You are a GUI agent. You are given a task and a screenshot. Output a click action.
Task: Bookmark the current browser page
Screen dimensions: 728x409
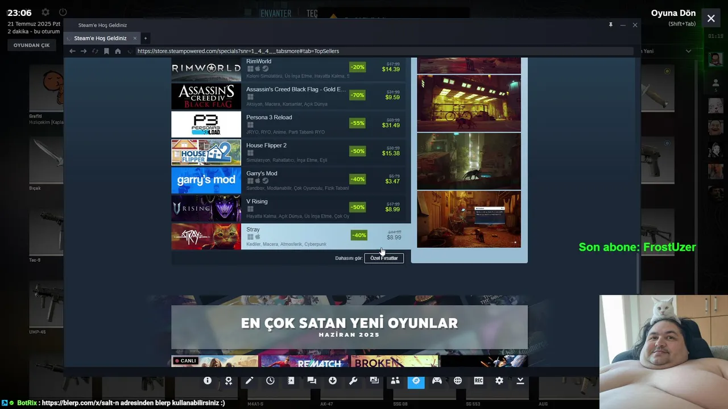tap(106, 51)
